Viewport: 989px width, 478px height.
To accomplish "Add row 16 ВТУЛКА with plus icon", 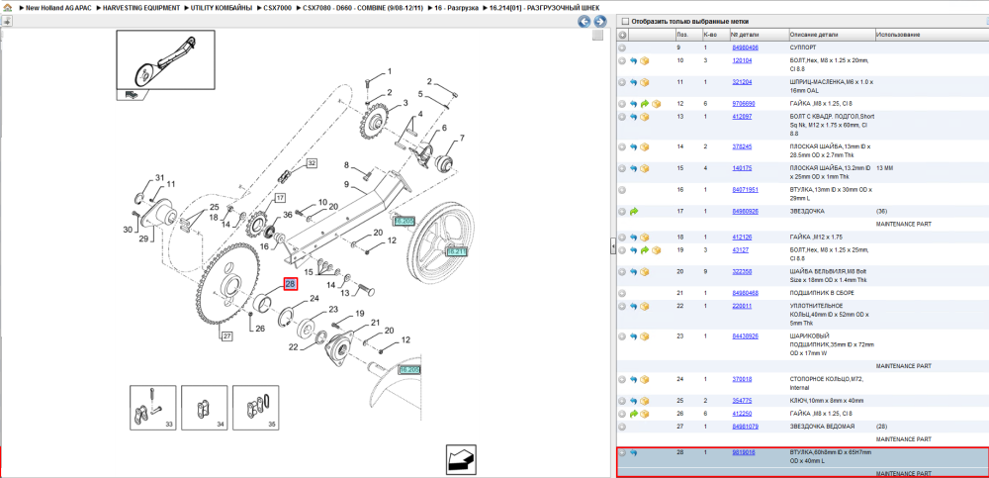I will click(x=622, y=189).
